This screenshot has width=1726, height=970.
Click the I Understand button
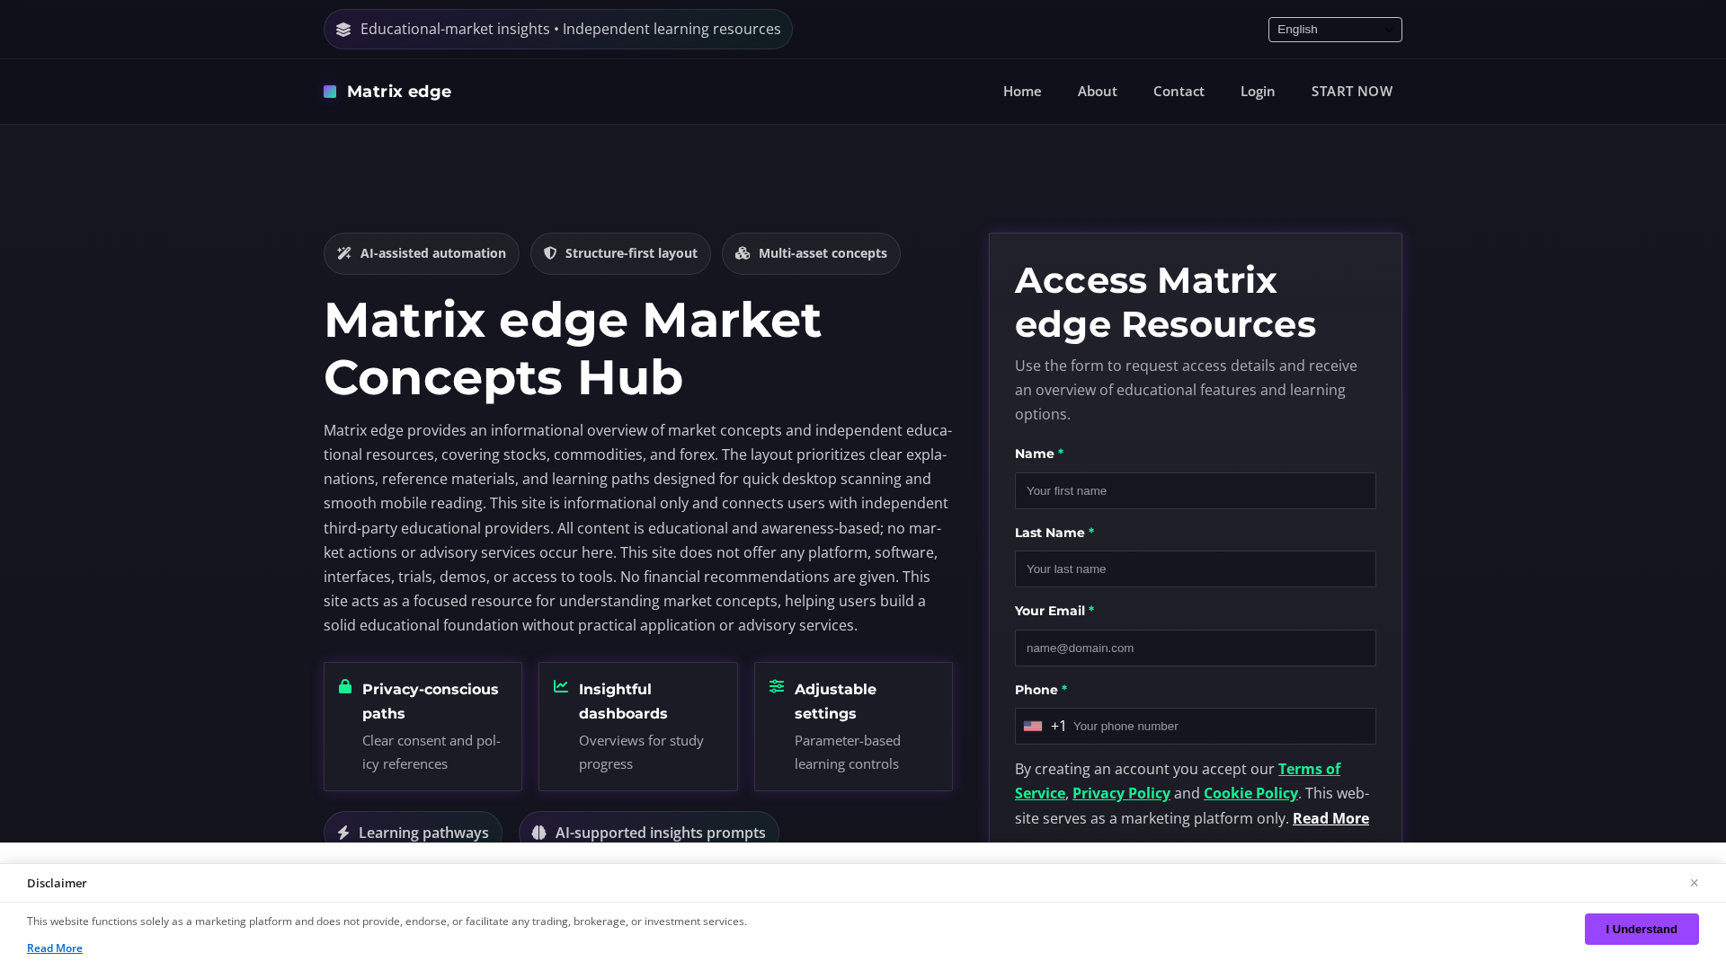[1641, 929]
